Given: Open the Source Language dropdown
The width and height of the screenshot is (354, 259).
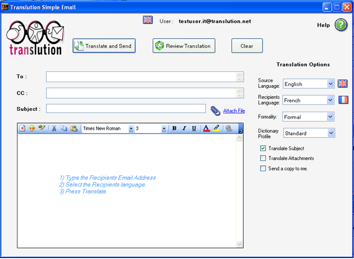Looking at the screenshot, I should pos(331,84).
